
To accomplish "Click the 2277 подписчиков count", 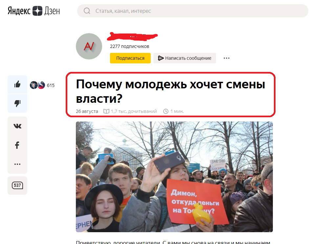I will coord(129,47).
